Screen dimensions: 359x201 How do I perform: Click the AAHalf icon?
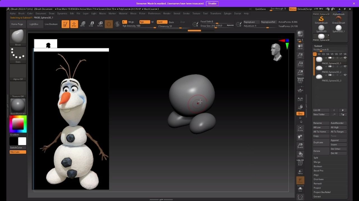tap(300, 72)
